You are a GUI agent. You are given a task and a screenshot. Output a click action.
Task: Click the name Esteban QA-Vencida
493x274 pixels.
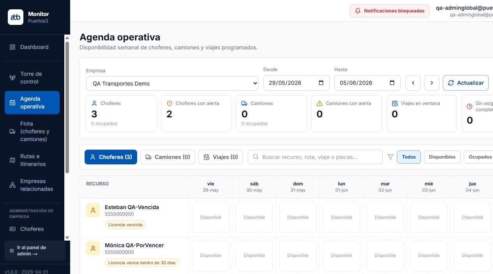click(132, 207)
